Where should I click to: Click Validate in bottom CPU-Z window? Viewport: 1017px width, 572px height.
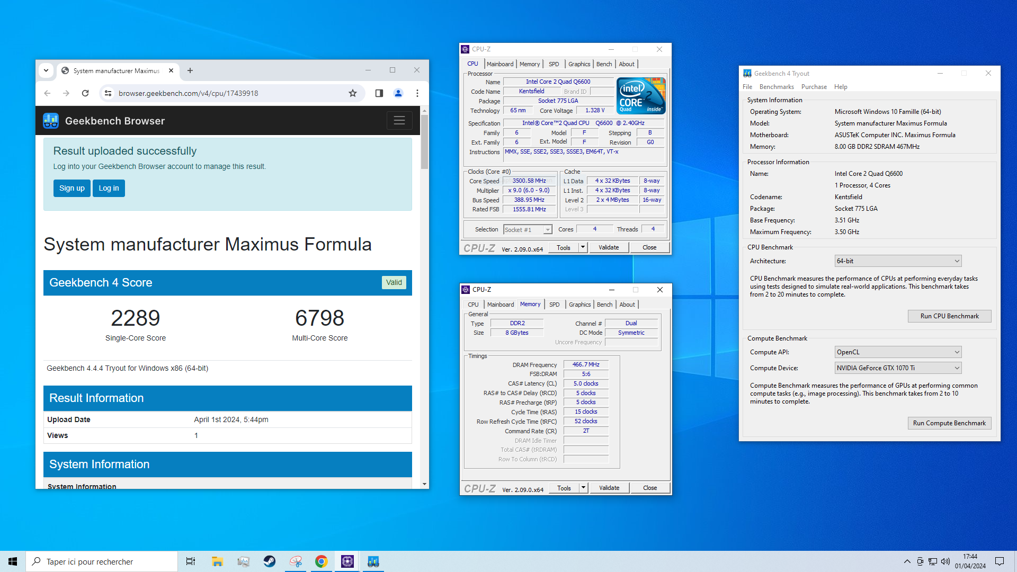point(609,488)
